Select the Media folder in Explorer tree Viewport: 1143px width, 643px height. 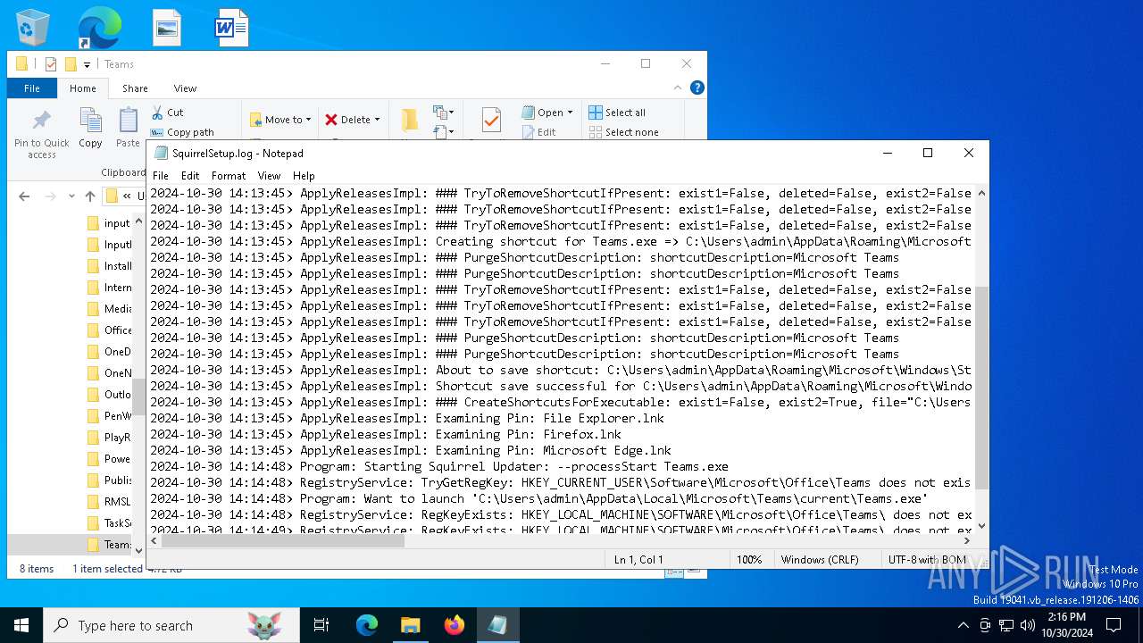coord(109,309)
